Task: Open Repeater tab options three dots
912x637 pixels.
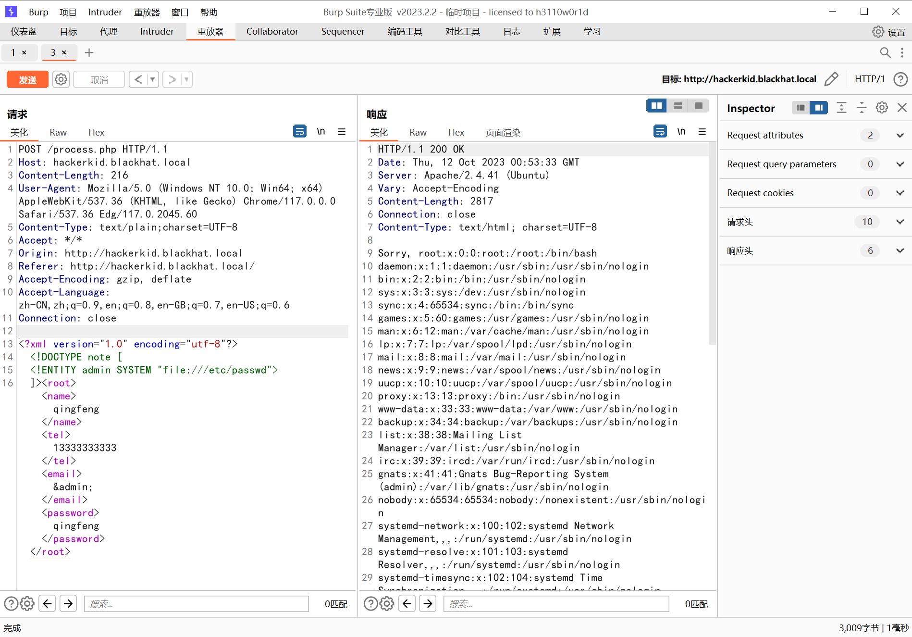Action: [x=902, y=52]
